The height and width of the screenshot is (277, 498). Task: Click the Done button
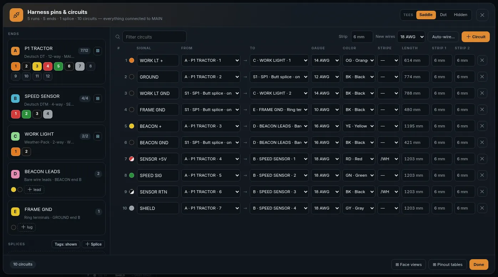479,265
